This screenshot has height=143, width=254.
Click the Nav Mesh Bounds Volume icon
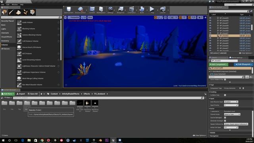pyautogui.click(x=19, y=85)
